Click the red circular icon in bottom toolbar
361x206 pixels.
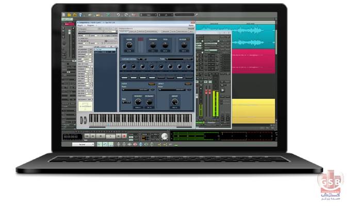click(136, 145)
